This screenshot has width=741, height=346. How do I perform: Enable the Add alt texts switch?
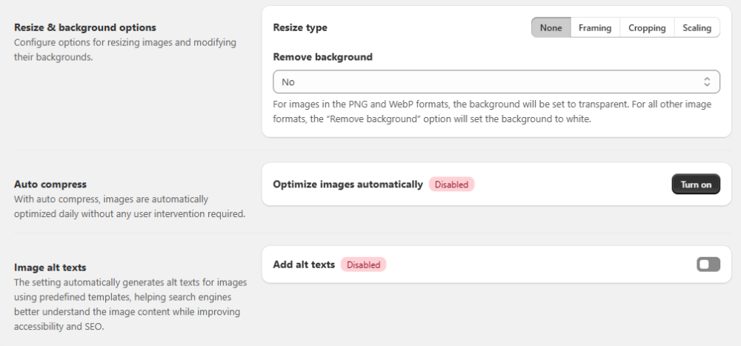tap(708, 265)
